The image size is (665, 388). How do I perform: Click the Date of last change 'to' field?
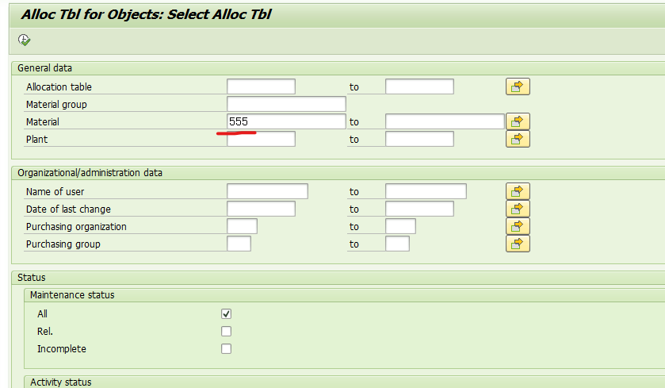419,209
